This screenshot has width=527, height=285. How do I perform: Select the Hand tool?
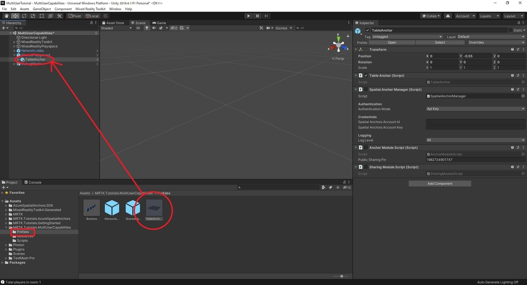(x=6, y=16)
